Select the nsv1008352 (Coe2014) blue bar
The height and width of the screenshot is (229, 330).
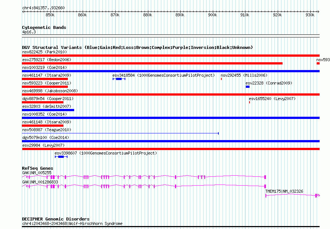pyautogui.click(x=171, y=118)
